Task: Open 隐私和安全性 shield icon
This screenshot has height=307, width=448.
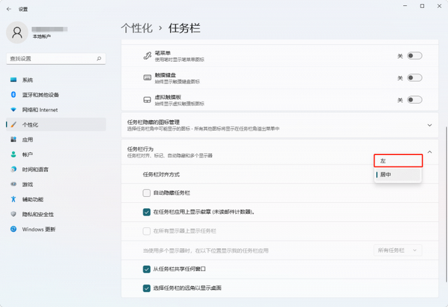Action: pos(13,214)
